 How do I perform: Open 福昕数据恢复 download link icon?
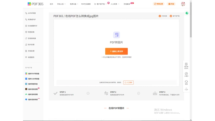click(x=26, y=84)
